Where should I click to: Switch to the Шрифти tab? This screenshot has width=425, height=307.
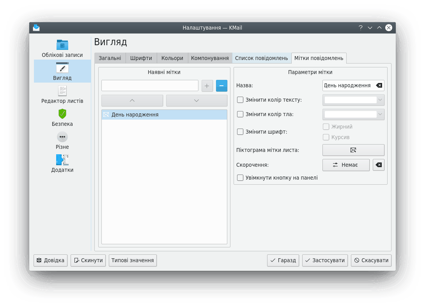click(141, 58)
